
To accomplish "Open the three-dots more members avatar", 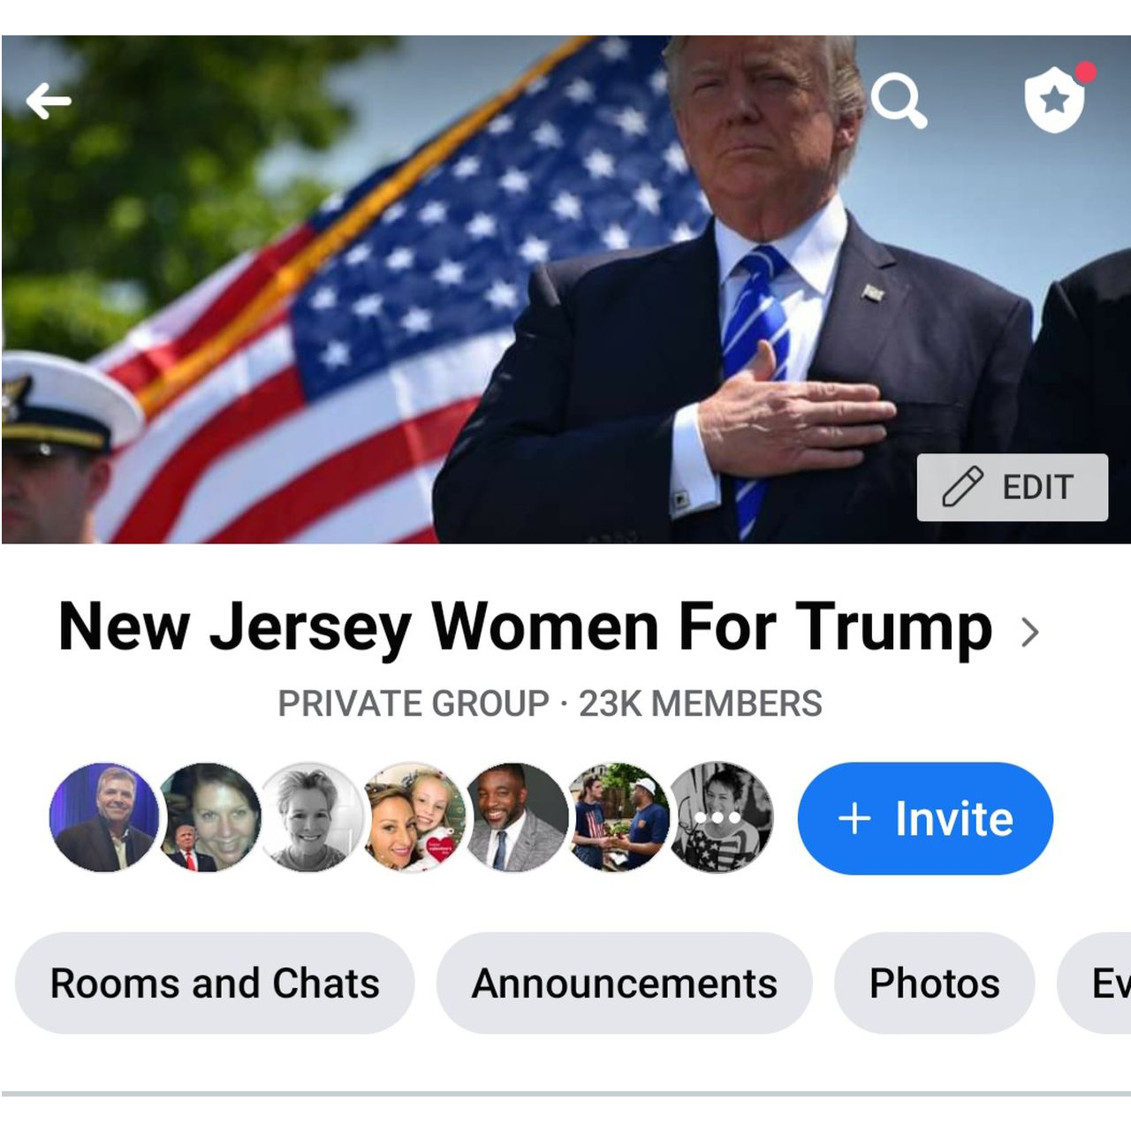I will click(720, 817).
